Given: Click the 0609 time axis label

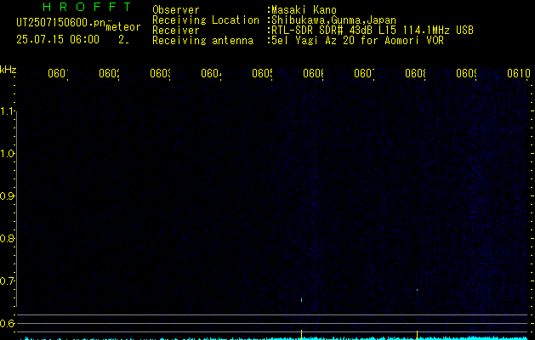Looking at the screenshot, I should point(466,73).
